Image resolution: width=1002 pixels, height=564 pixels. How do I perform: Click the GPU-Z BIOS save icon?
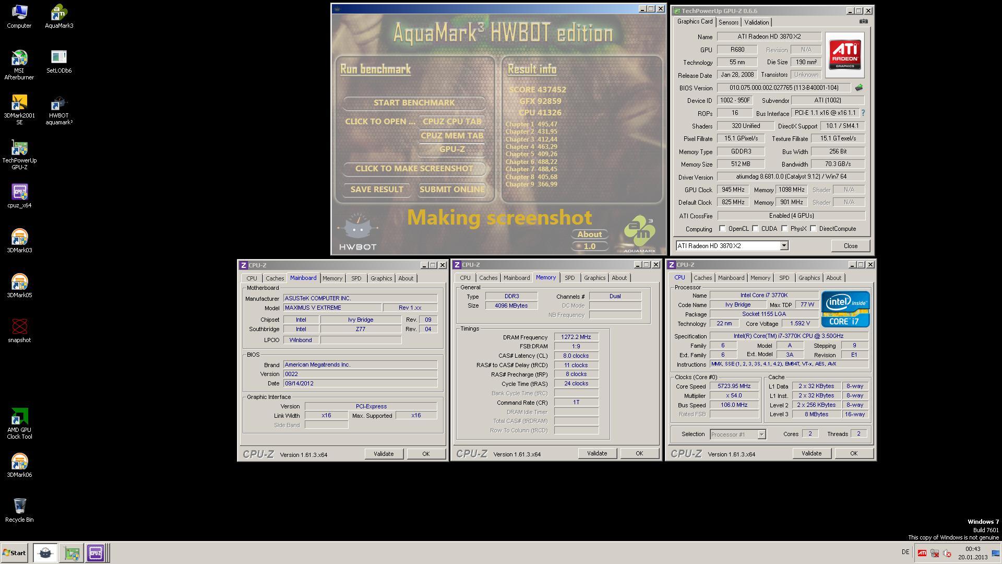(859, 88)
